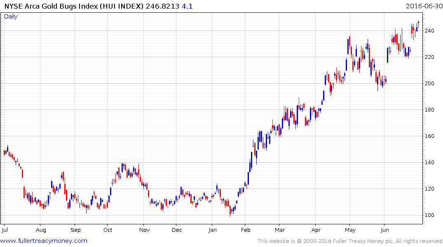
Task: Click the Fuller Treacy Money copyright notice
Action: (350, 241)
